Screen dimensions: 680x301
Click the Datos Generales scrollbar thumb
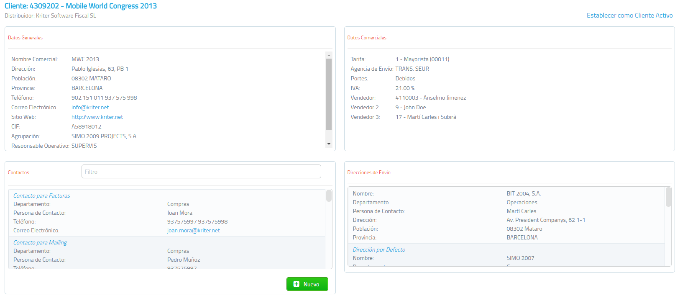329,94
